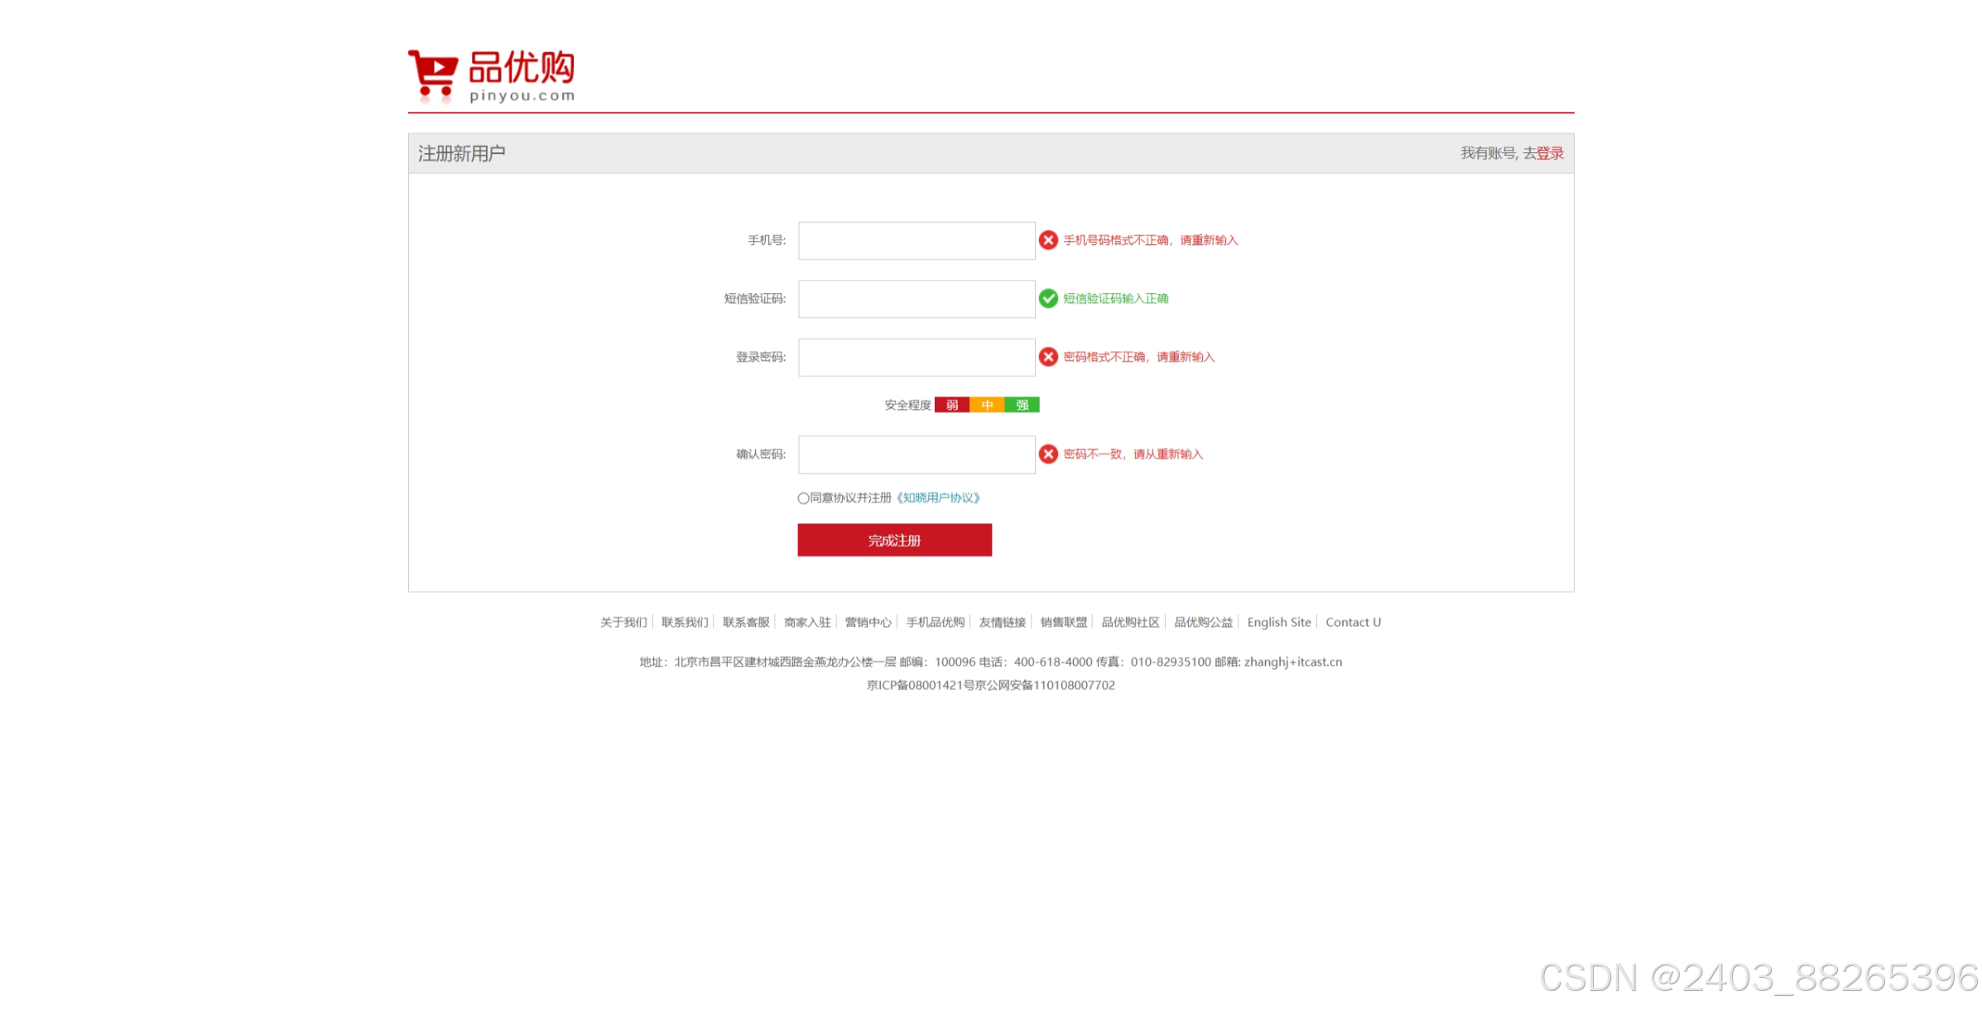The height and width of the screenshot is (1010, 1982).
Task: Open 联系客服 footer link
Action: (746, 623)
